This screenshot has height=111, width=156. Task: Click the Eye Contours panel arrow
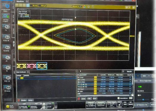(x=28, y=72)
